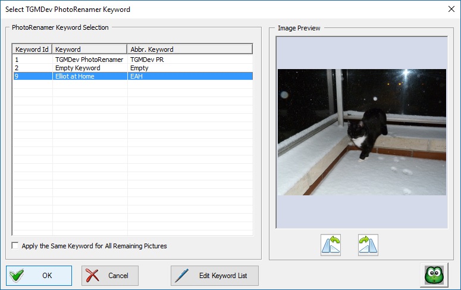Confirm selection with the OK button
Image resolution: width=461 pixels, height=290 pixels.
pyautogui.click(x=39, y=276)
